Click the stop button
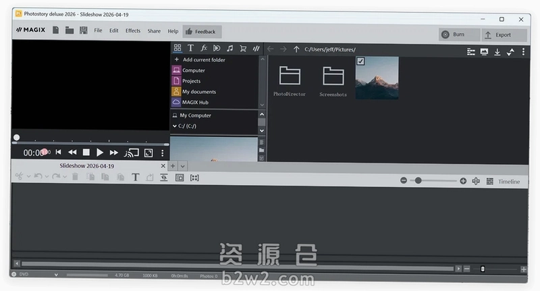 point(86,152)
